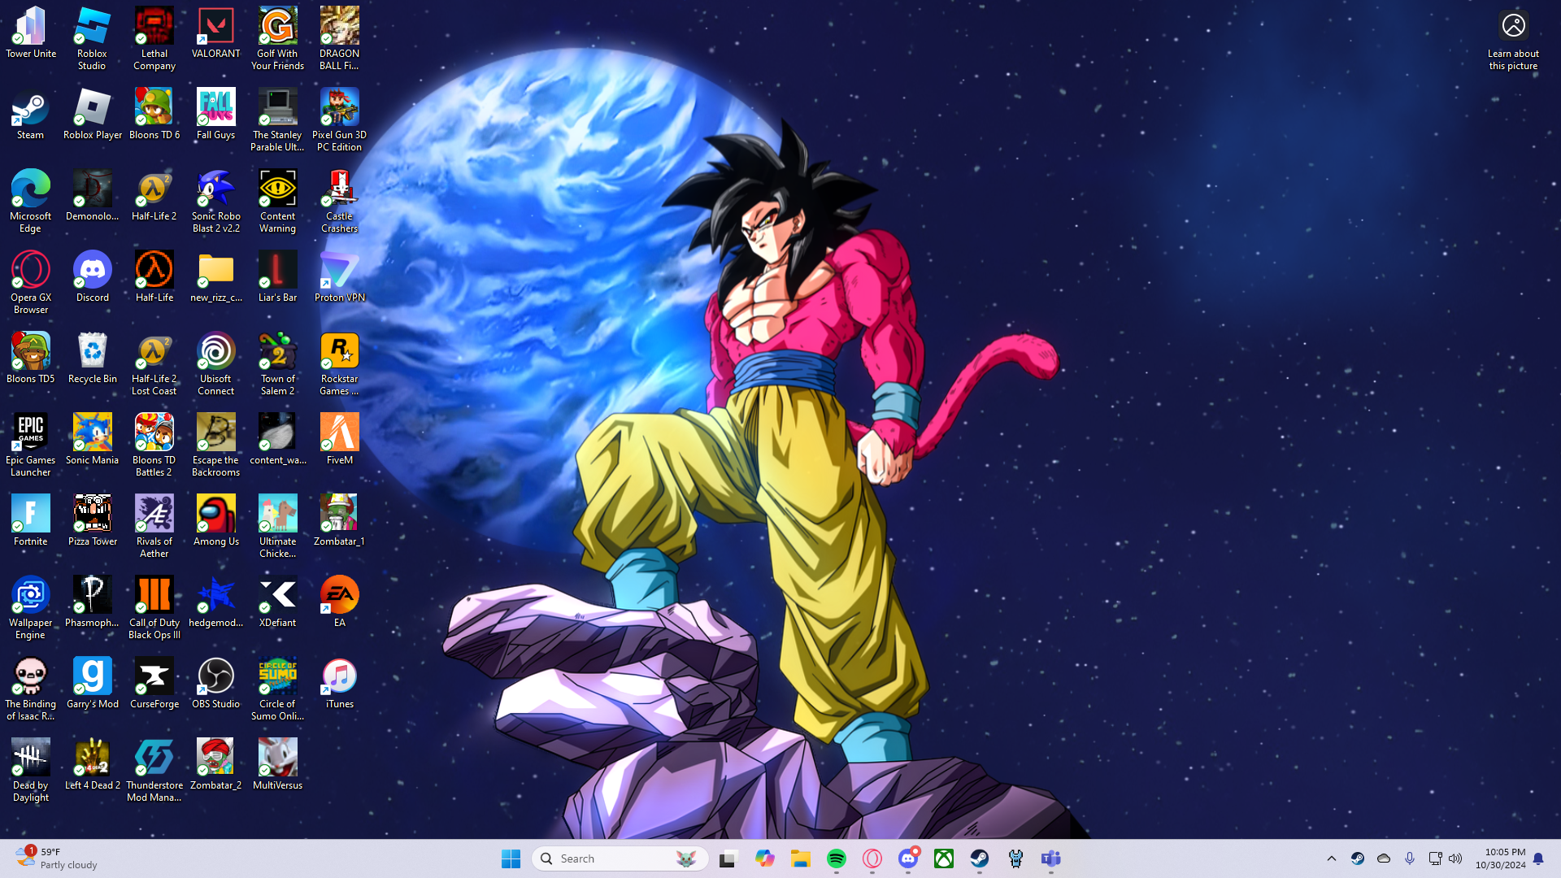The width and height of the screenshot is (1561, 878).
Task: Select the FiveM desktop icon
Action: 340,440
